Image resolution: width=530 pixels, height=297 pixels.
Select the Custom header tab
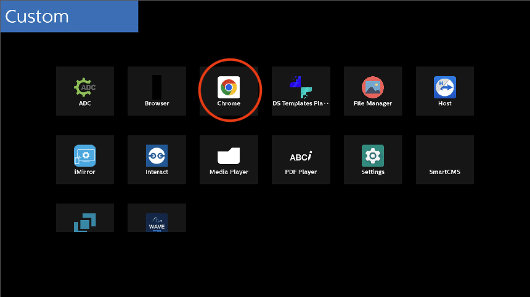click(69, 16)
